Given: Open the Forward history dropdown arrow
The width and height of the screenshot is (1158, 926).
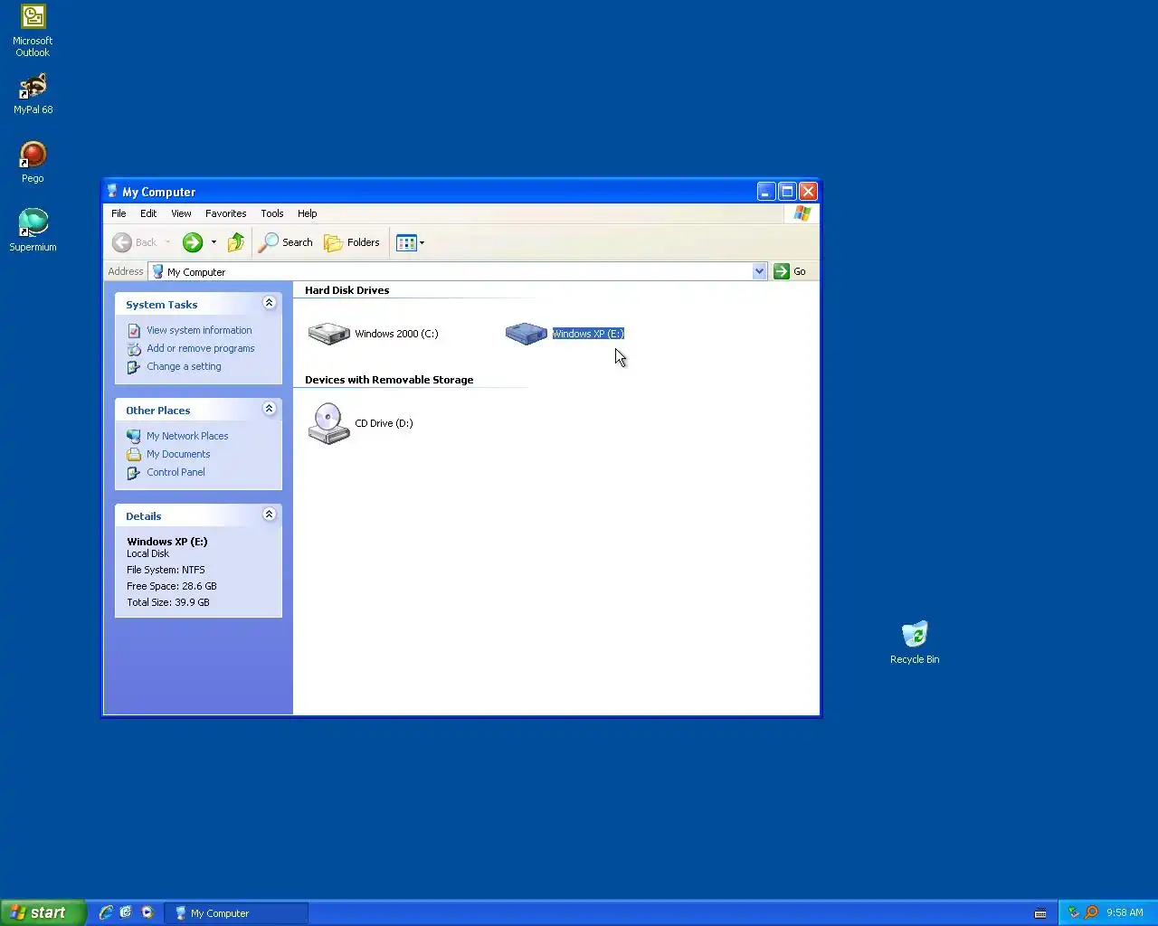Looking at the screenshot, I should [214, 242].
